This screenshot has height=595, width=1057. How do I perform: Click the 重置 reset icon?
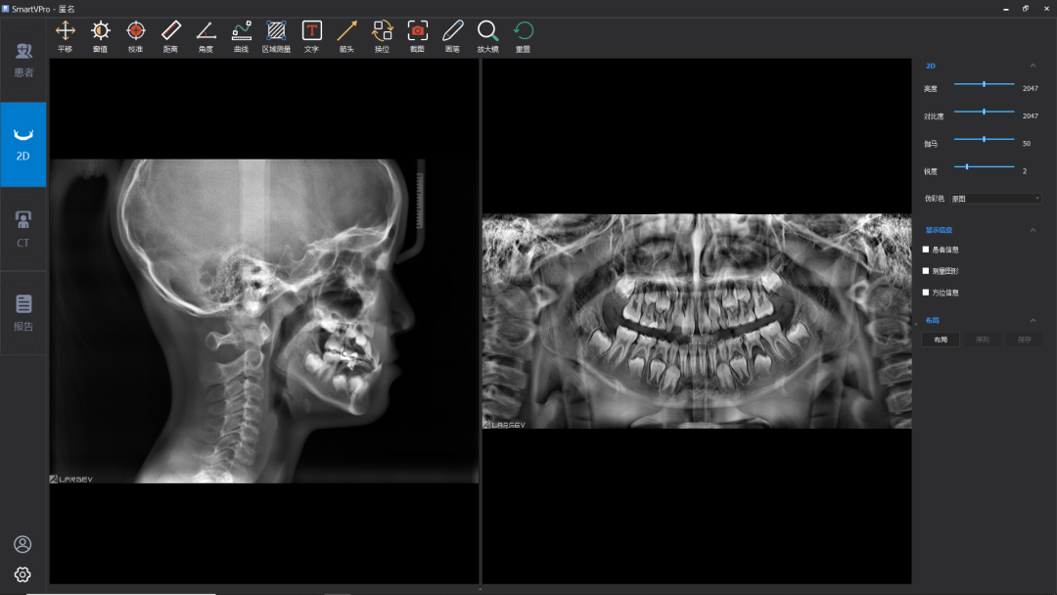point(523,36)
